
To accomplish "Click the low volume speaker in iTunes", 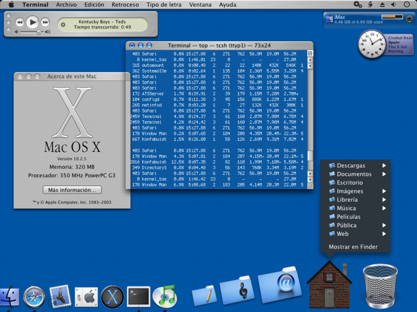I will tap(17, 32).
